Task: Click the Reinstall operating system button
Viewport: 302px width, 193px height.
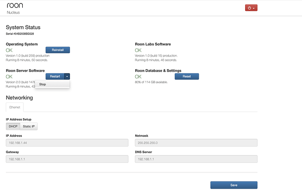Action: point(58,50)
